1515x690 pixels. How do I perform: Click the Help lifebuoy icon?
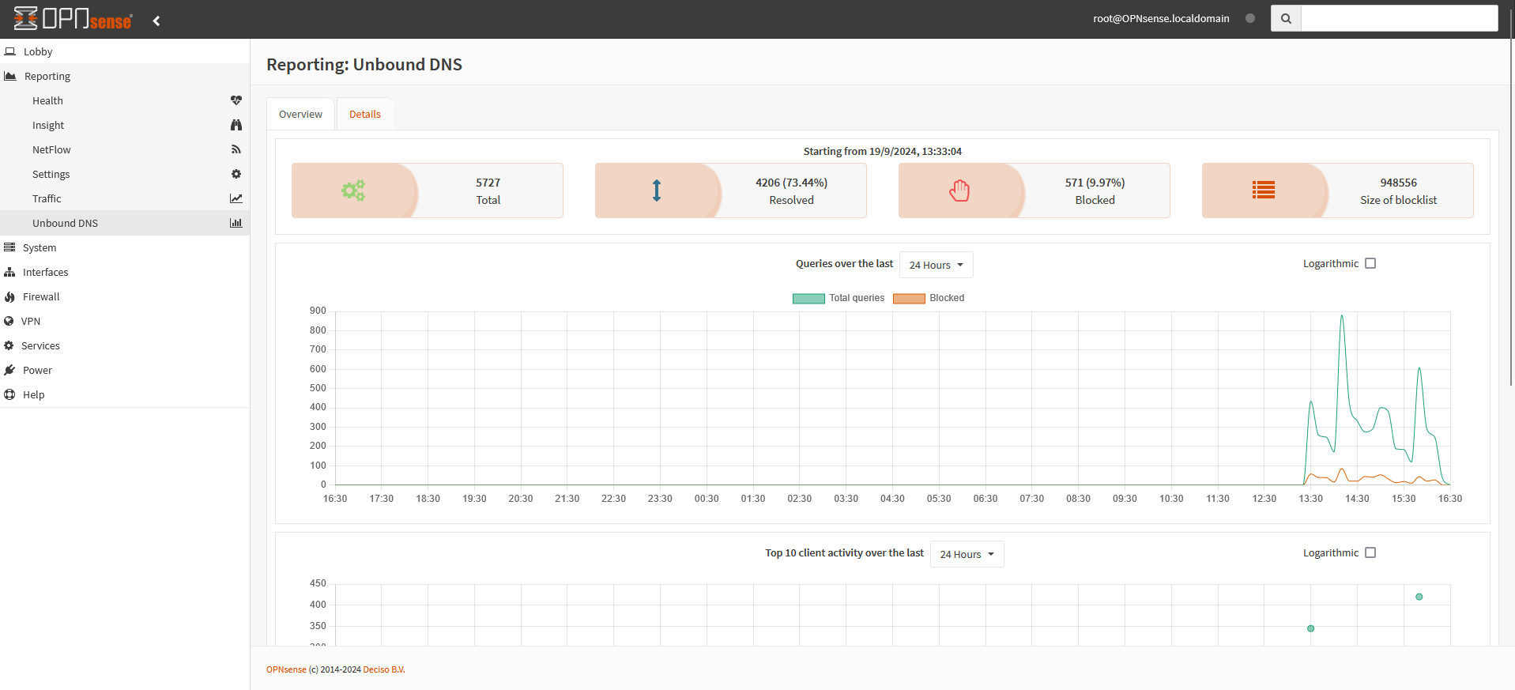[x=9, y=394]
